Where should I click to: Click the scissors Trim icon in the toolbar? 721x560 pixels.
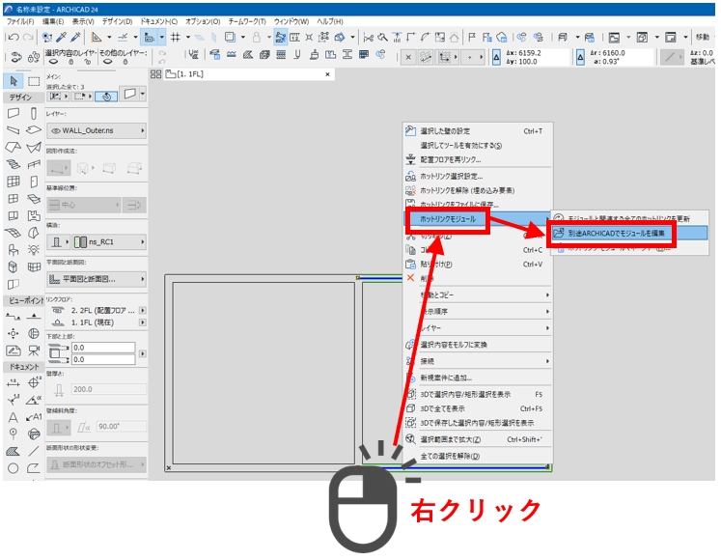point(369,38)
